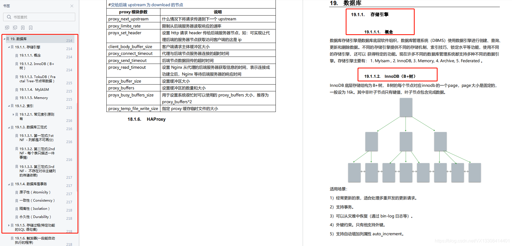Click the document heading 19.1.1.1. 概念
Image resolution: width=512 pixels, height=246 pixels.
tap(378, 32)
